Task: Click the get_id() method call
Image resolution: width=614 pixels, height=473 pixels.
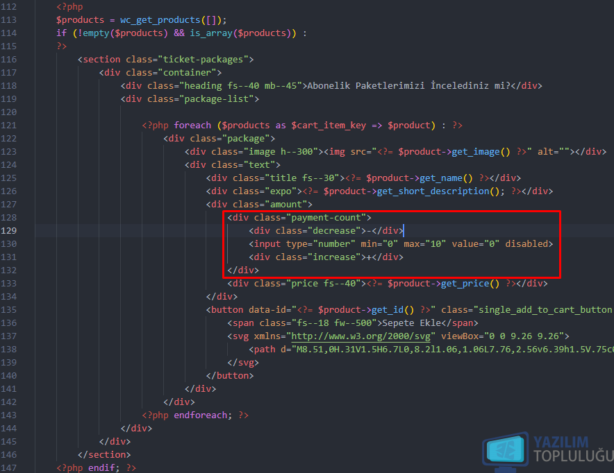Action: 392,310
